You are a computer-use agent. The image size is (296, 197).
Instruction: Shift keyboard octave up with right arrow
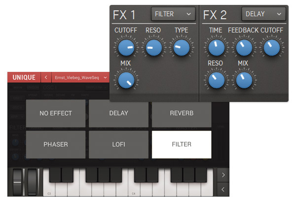tap(223, 175)
